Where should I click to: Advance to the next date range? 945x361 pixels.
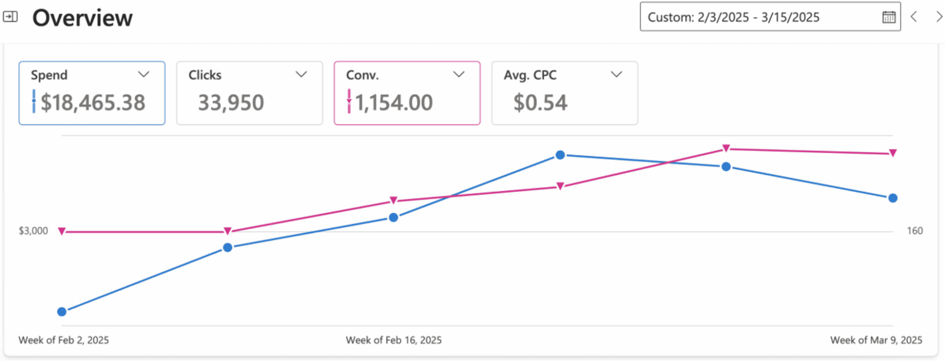pyautogui.click(x=939, y=17)
